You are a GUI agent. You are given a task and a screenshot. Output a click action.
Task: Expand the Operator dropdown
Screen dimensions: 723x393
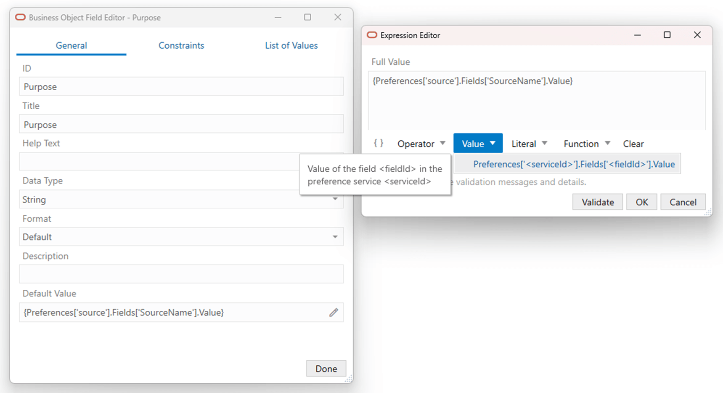[421, 143]
